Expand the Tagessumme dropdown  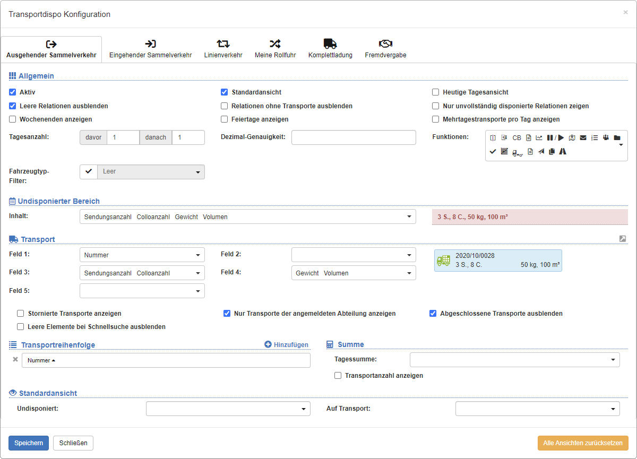click(x=514, y=360)
